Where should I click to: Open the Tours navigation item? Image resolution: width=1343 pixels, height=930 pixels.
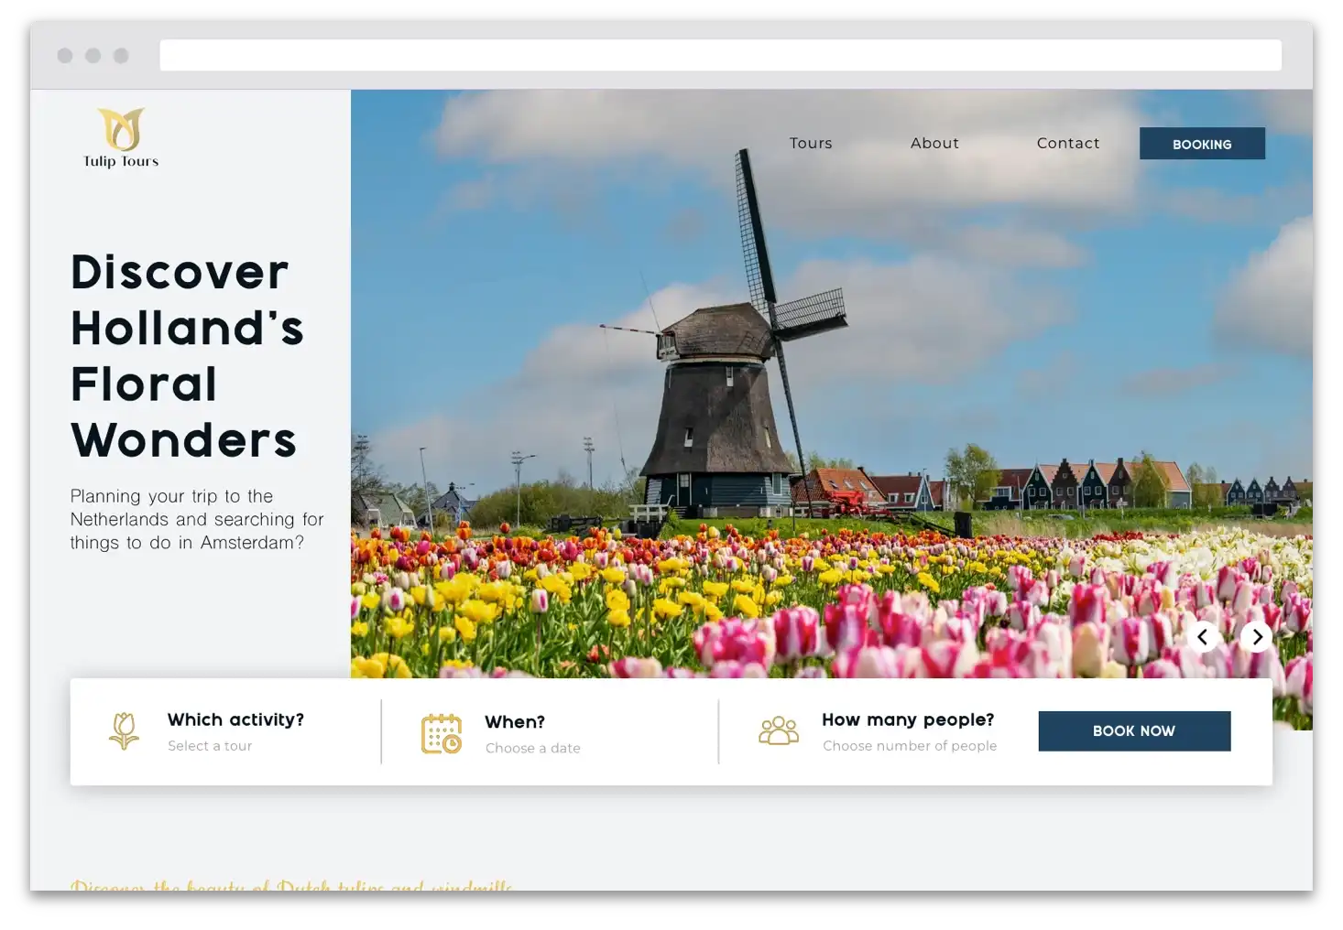coord(811,144)
